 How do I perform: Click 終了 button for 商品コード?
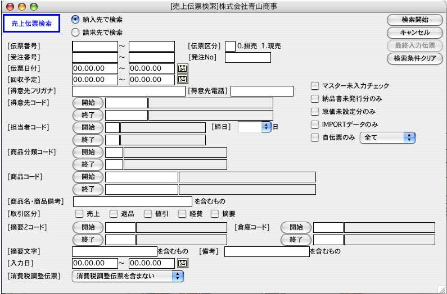pos(88,189)
